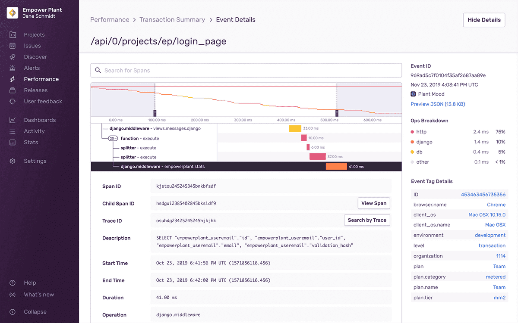Click the View Span button
The width and height of the screenshot is (518, 323).
point(374,203)
